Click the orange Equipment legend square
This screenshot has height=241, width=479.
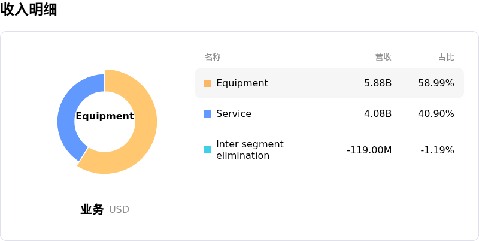coord(208,83)
